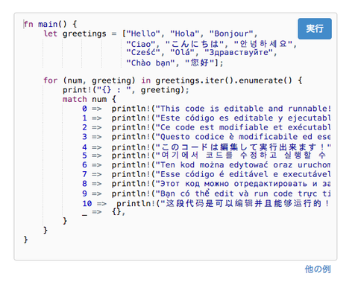Click match arm number 0 line
The width and height of the screenshot is (358, 285).
[x=207, y=109]
